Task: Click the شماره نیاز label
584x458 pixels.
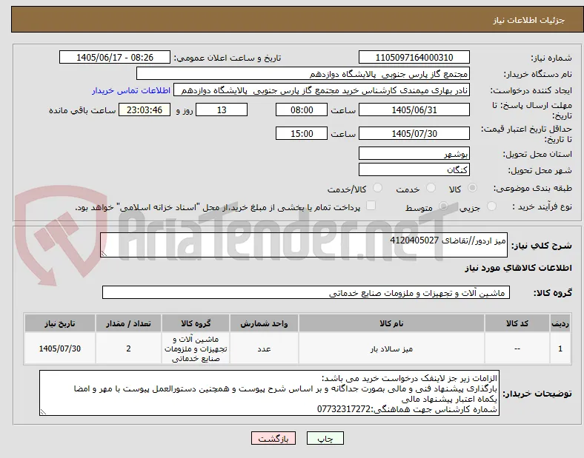Action: click(551, 58)
